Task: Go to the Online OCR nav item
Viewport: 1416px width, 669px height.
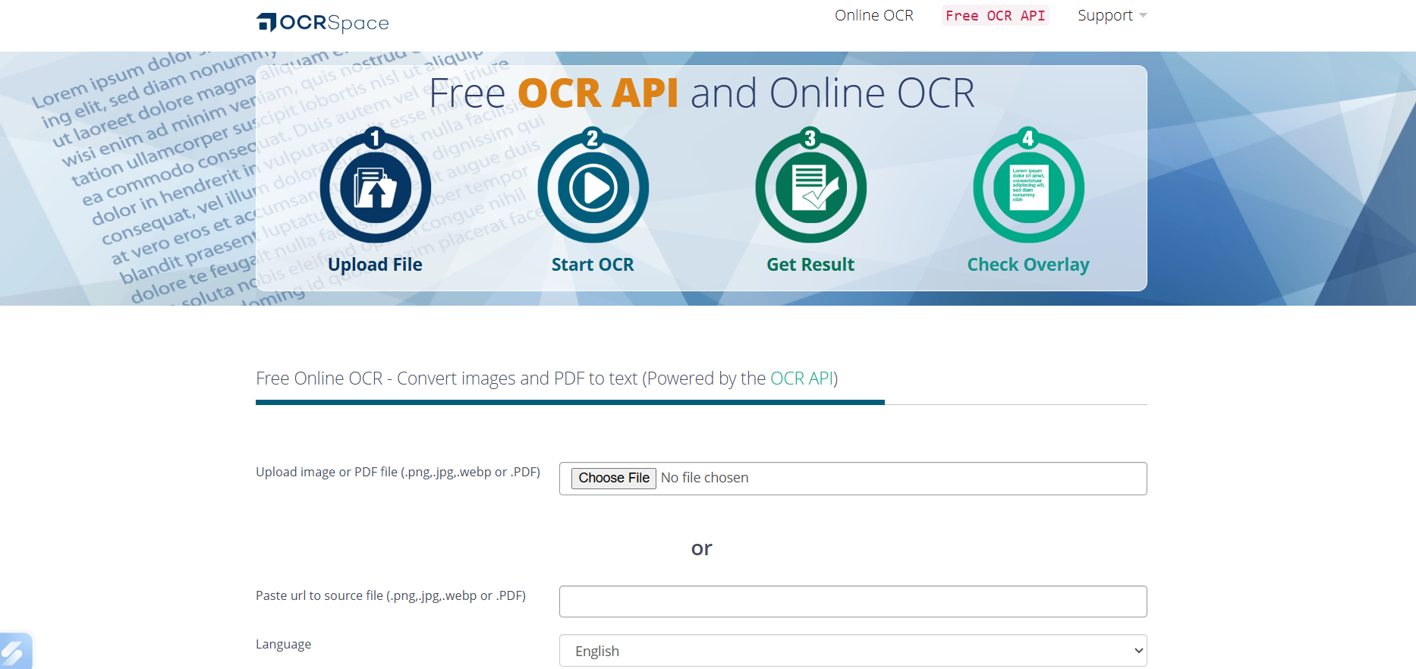Action: [x=873, y=16]
